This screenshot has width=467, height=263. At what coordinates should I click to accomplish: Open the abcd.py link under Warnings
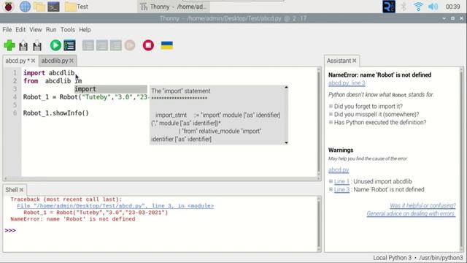coord(339,169)
